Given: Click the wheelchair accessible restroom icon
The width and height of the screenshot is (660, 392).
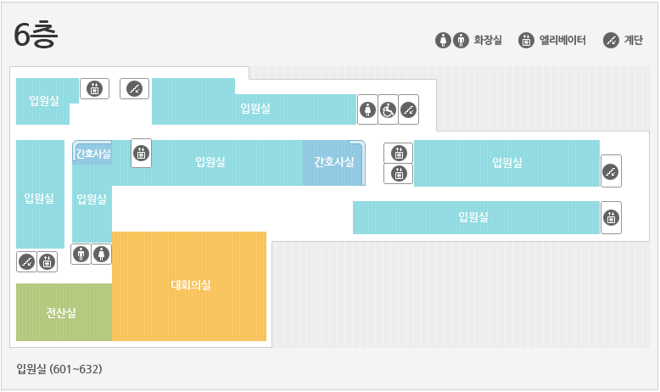Looking at the screenshot, I should tap(388, 110).
